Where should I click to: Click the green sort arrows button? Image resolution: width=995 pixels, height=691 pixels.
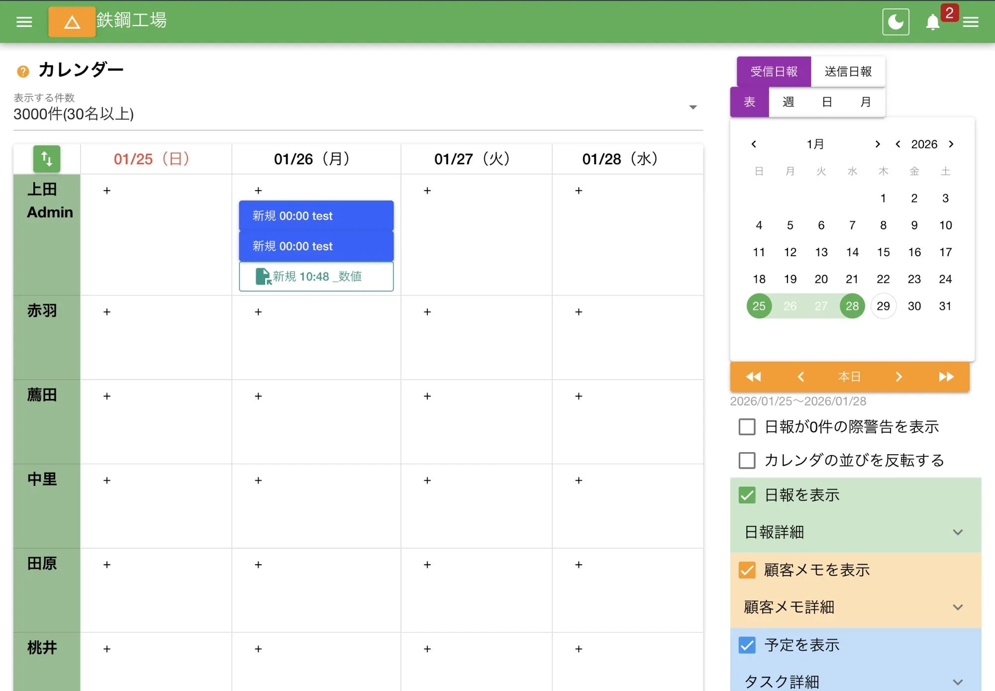click(47, 159)
